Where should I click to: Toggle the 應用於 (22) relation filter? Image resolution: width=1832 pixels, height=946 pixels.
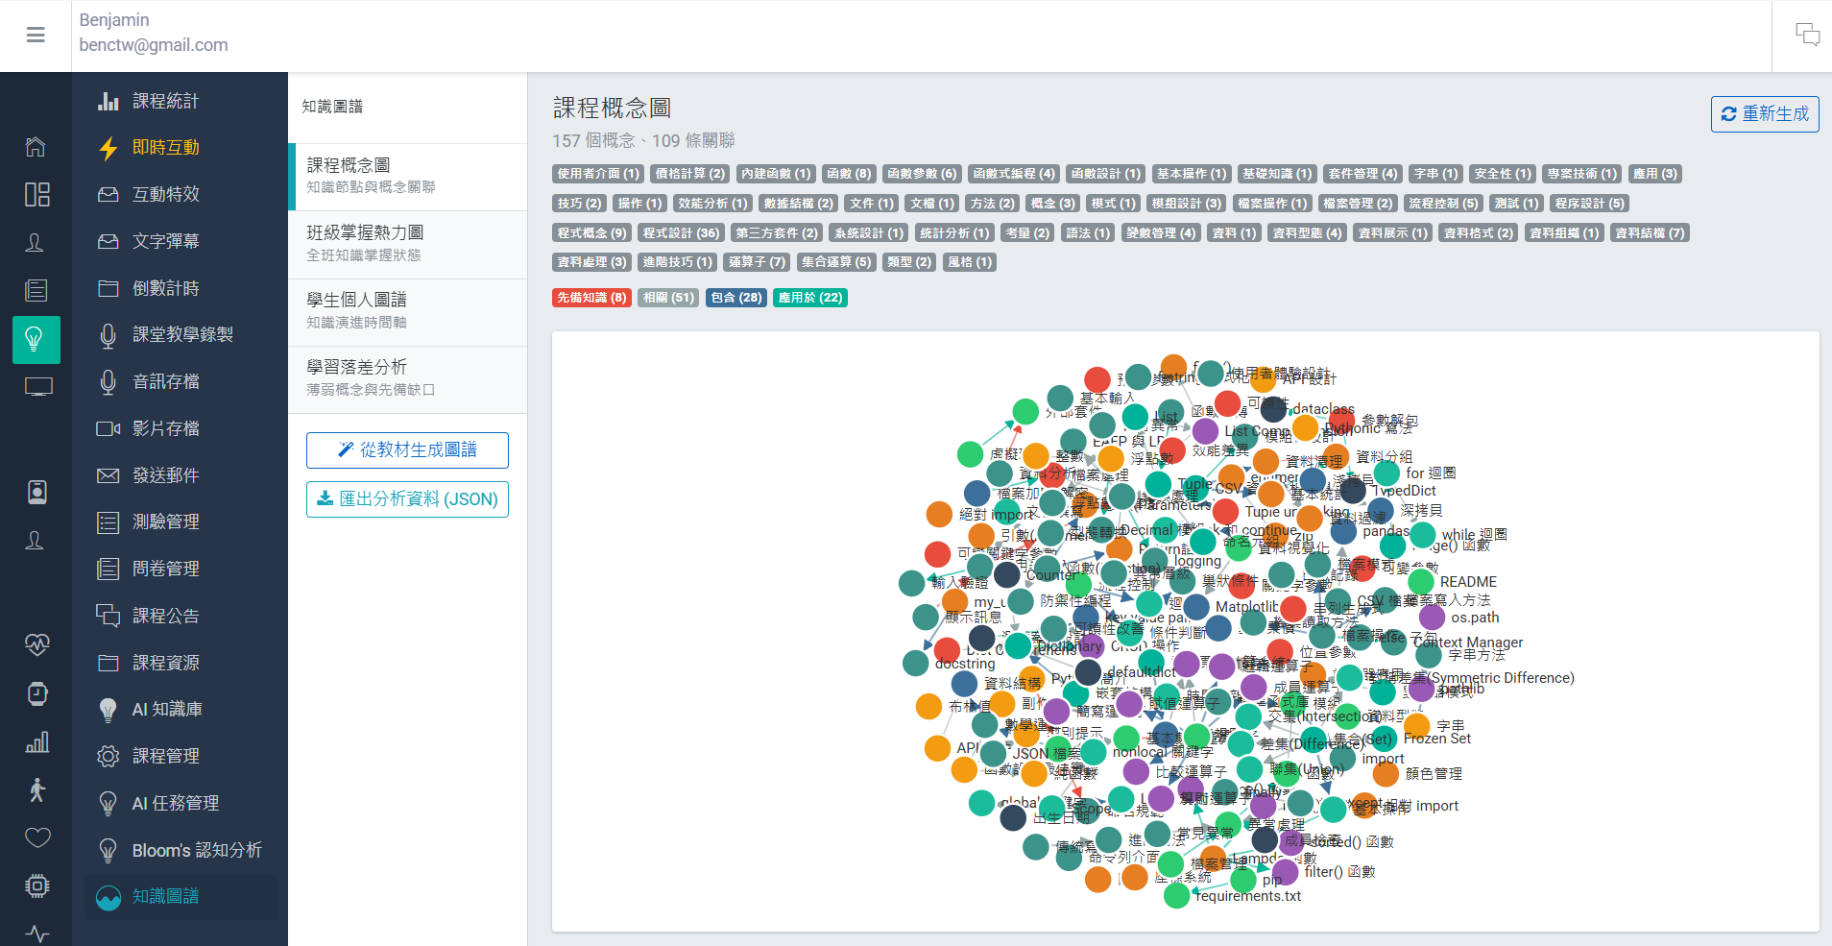(x=809, y=298)
